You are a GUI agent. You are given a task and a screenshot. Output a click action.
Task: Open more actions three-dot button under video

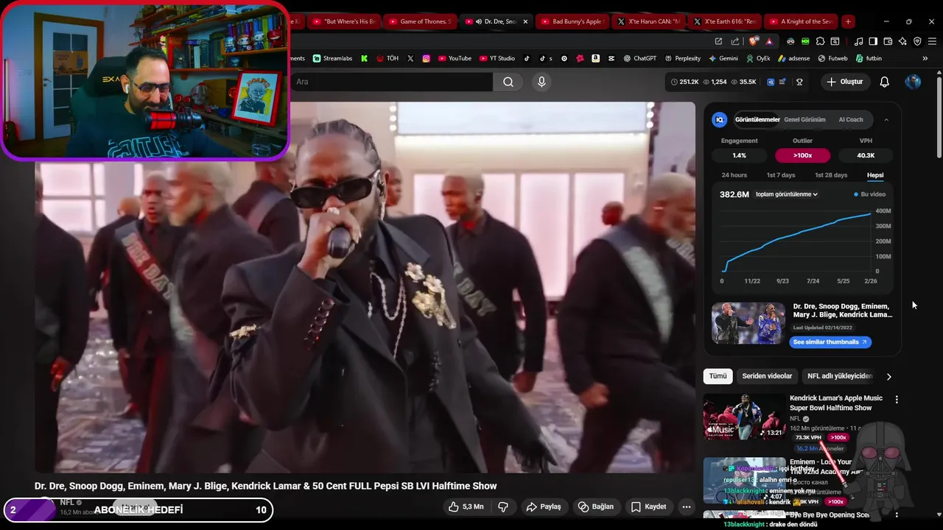point(686,506)
